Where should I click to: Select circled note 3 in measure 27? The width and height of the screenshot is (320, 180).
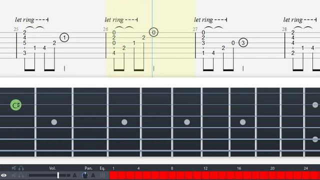pos(243,42)
